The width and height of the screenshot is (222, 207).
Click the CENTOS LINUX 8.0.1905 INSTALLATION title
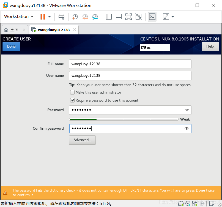[x=180, y=39]
